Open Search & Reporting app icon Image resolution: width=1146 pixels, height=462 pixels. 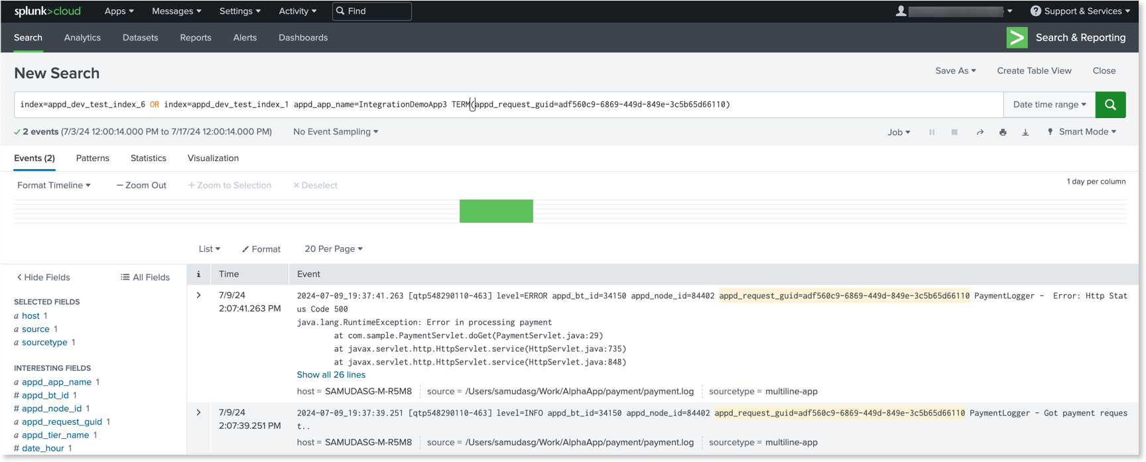pos(1017,38)
